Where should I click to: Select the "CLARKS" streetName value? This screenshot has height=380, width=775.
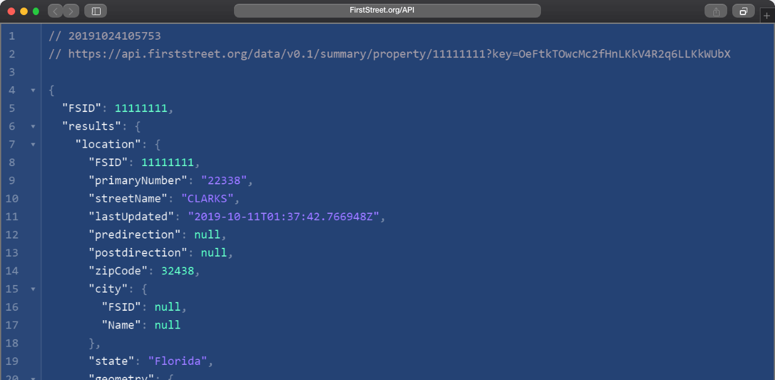pos(207,199)
